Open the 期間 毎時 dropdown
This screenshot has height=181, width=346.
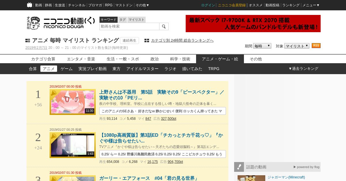[x=262, y=46]
